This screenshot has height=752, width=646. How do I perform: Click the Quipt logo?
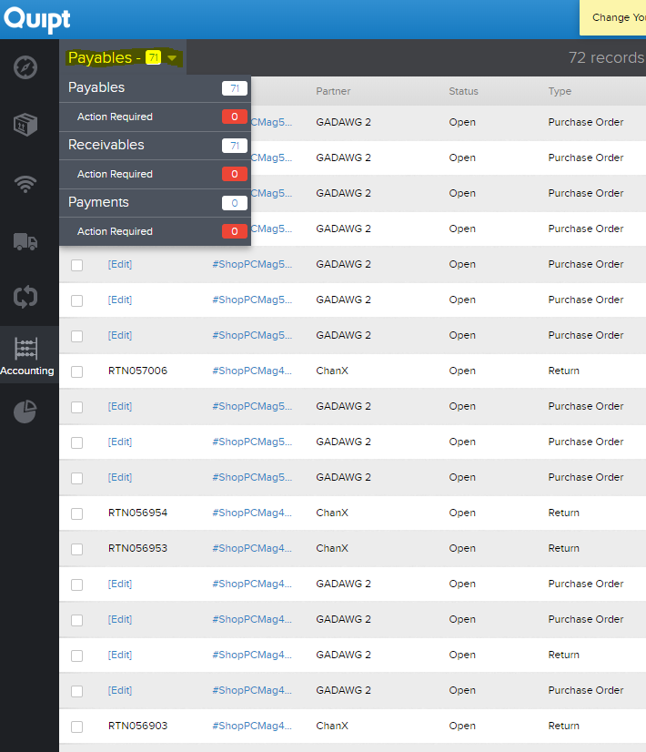(37, 20)
